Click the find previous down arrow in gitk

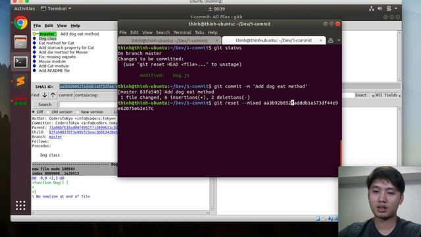pyautogui.click(x=45, y=95)
